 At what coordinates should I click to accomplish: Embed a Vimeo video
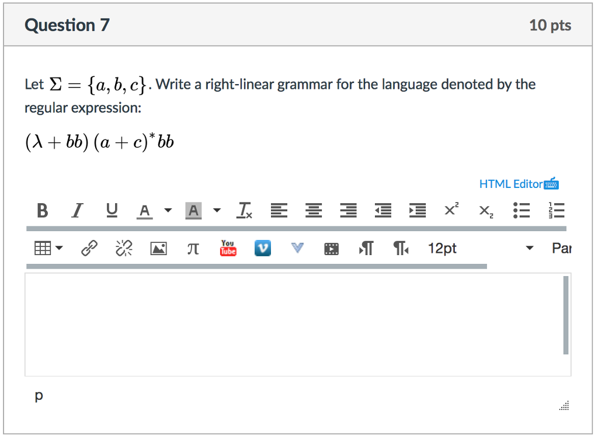[x=262, y=248]
